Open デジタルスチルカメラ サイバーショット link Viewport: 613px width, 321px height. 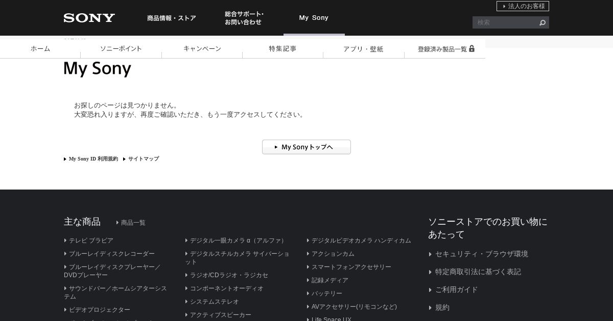click(237, 258)
